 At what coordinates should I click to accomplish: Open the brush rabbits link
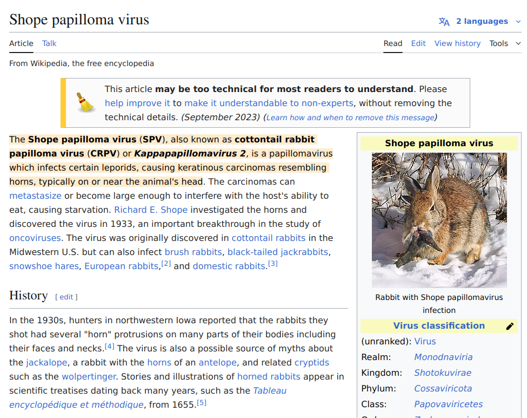194,252
